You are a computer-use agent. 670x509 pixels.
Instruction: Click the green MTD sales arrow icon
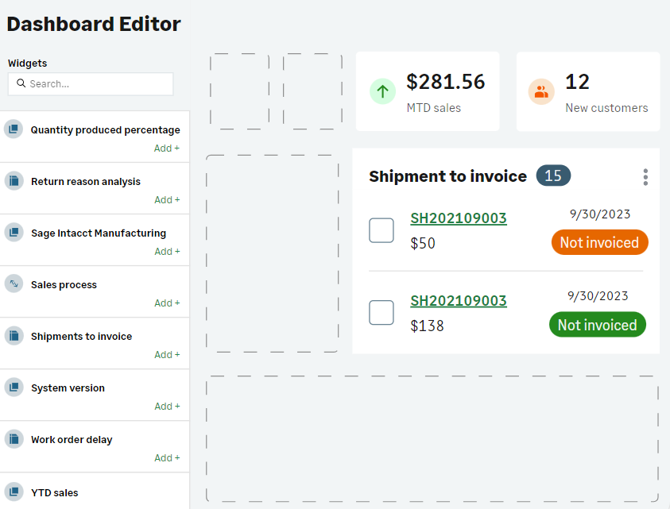382,91
